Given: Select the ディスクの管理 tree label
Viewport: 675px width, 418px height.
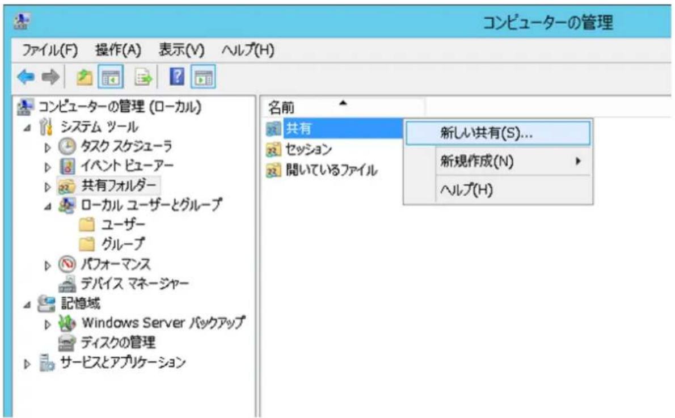Looking at the screenshot, I should coord(118,343).
